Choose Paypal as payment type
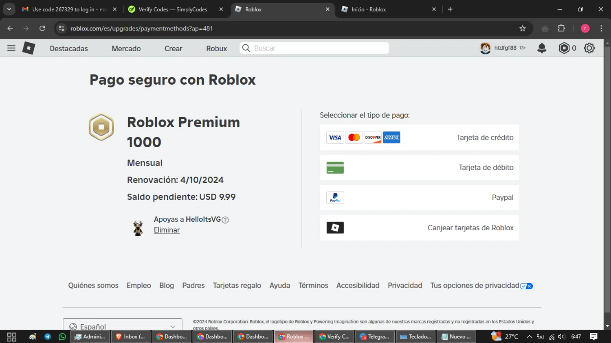This screenshot has height=343, width=611. coord(419,198)
